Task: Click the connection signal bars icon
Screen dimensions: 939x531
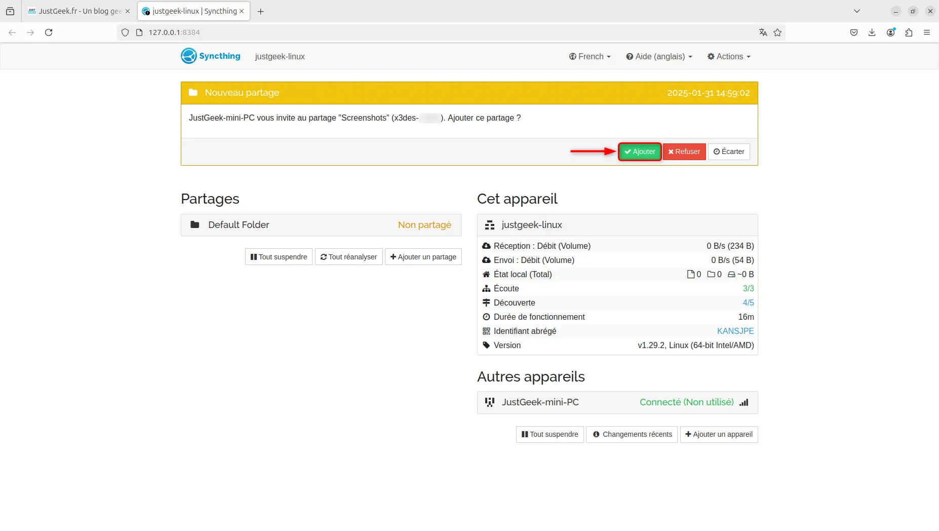Action: [744, 402]
